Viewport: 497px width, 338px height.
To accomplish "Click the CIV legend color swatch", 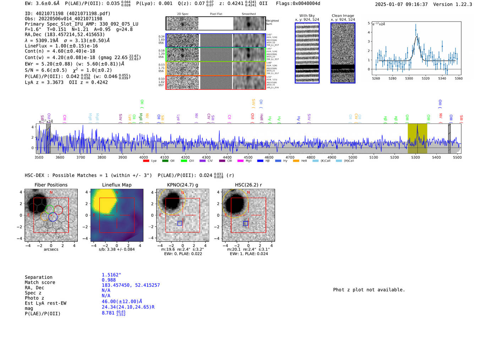I will (x=203, y=161).
